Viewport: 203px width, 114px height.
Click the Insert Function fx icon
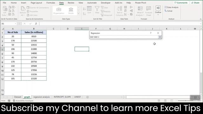point(36,24)
